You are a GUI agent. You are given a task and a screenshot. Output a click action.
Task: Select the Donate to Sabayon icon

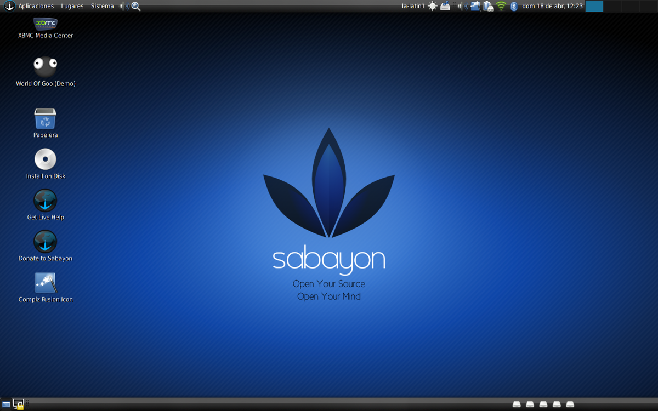46,246
